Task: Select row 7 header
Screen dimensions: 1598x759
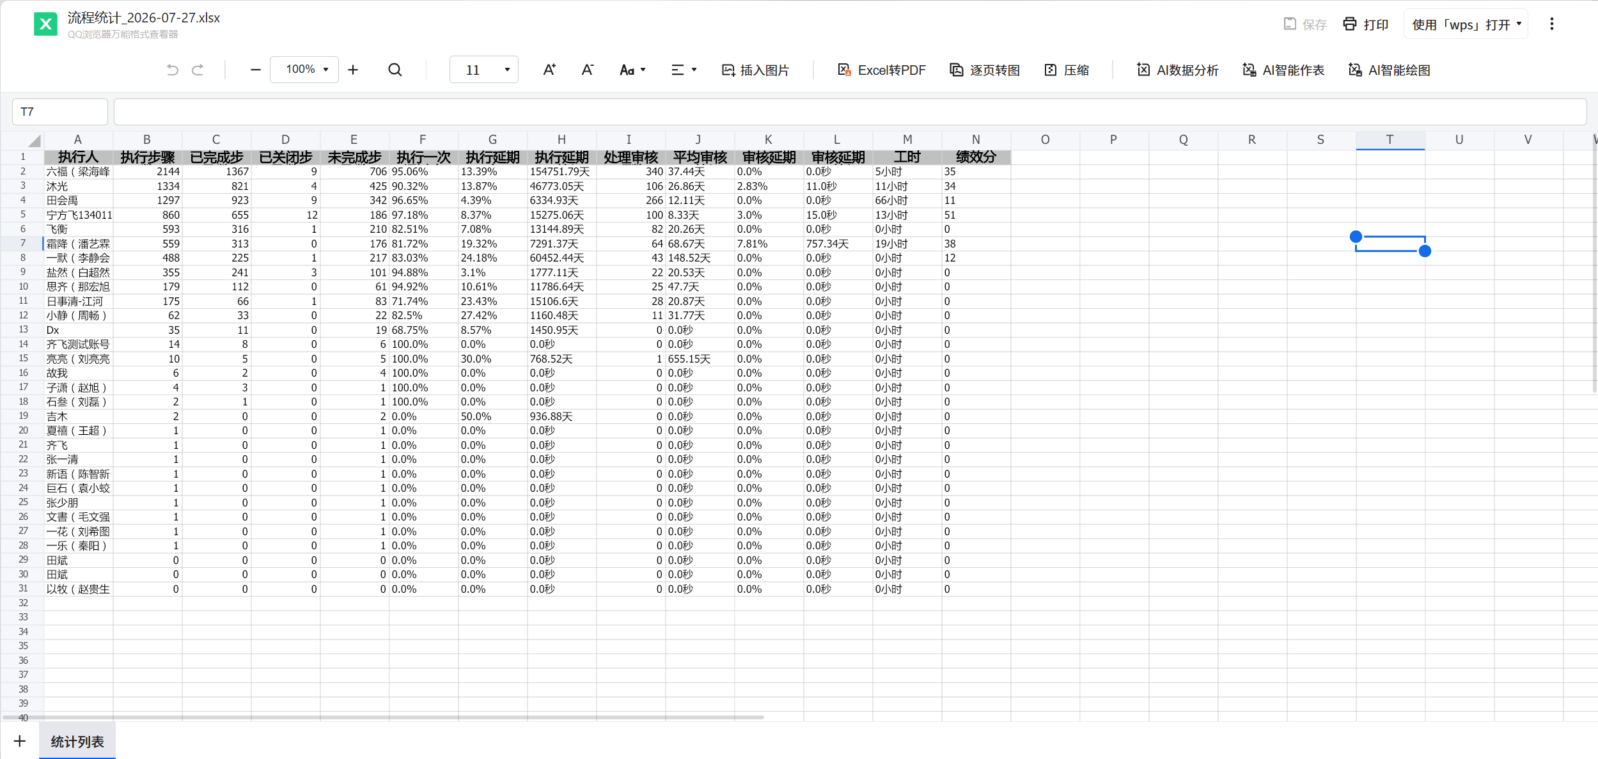Action: coord(22,243)
